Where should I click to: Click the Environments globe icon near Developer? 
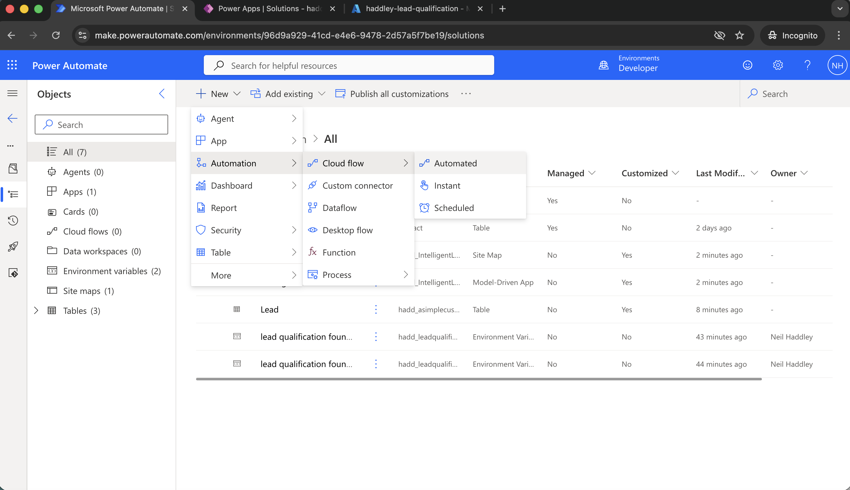603,65
